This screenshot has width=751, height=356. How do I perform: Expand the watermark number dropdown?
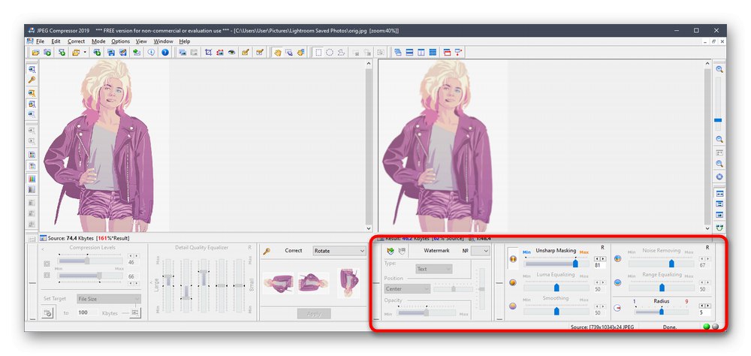[x=480, y=251]
